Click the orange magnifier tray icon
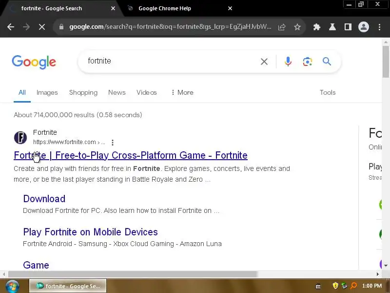This screenshot has width=390, height=293. tap(353, 286)
